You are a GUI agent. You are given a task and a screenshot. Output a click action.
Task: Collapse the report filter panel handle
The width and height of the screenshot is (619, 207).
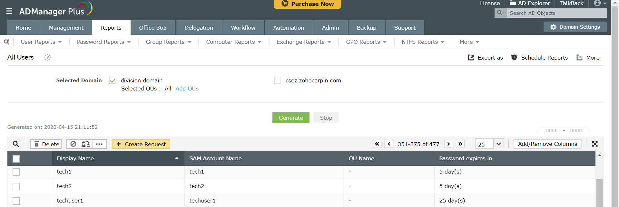pos(564,130)
